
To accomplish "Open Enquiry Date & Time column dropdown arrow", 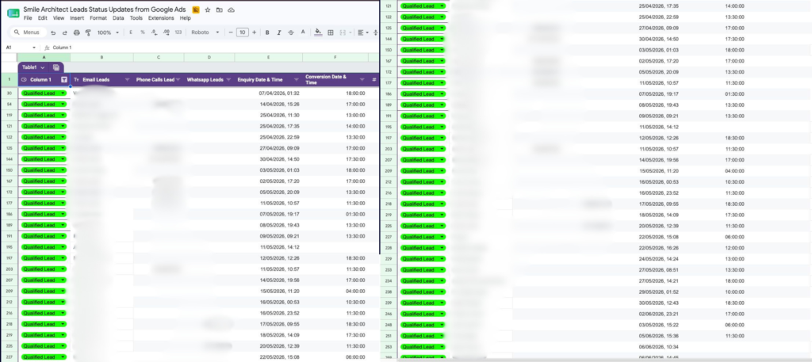I will pyautogui.click(x=297, y=80).
